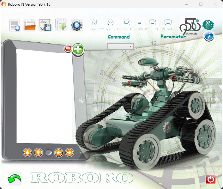This screenshot has width=223, height=189.
Task: Click the blue info icon
Action: coord(209,36)
